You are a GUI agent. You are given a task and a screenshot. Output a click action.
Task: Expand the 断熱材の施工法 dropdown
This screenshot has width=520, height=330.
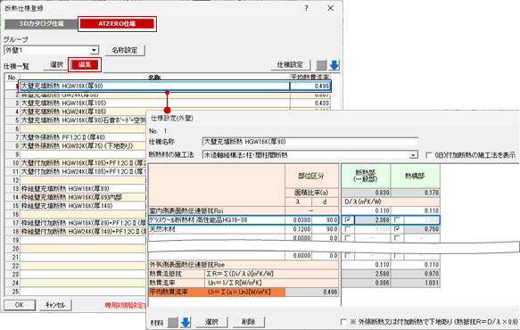[x=413, y=155]
